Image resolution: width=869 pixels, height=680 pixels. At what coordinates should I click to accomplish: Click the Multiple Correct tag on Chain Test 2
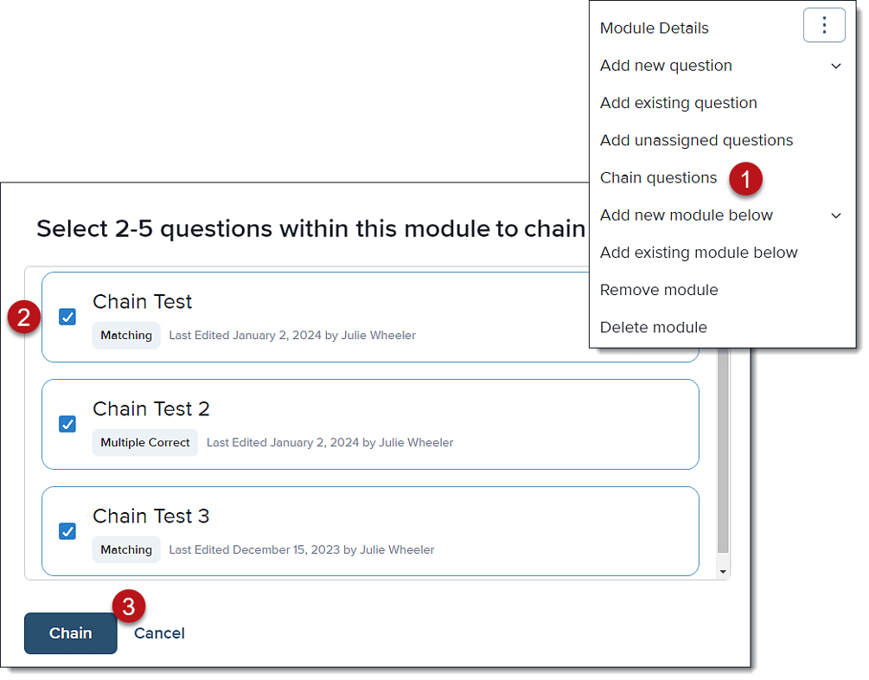[144, 442]
